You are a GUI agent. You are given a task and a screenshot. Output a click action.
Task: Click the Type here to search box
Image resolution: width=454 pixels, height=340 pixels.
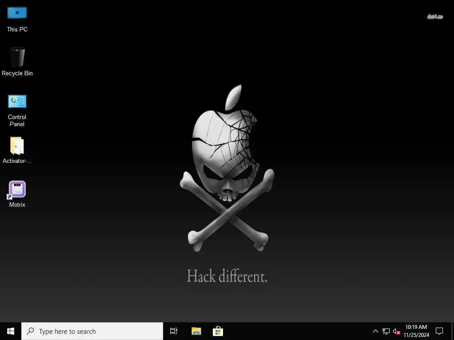tap(92, 331)
